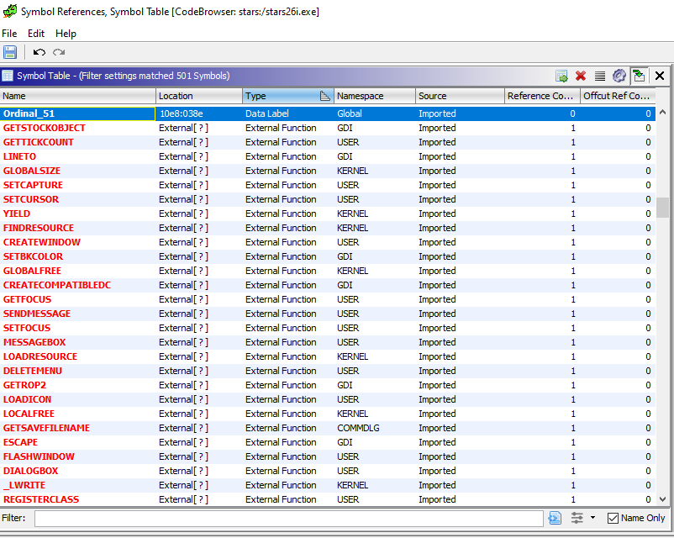Select the ESCAPE symbol

(x=20, y=442)
